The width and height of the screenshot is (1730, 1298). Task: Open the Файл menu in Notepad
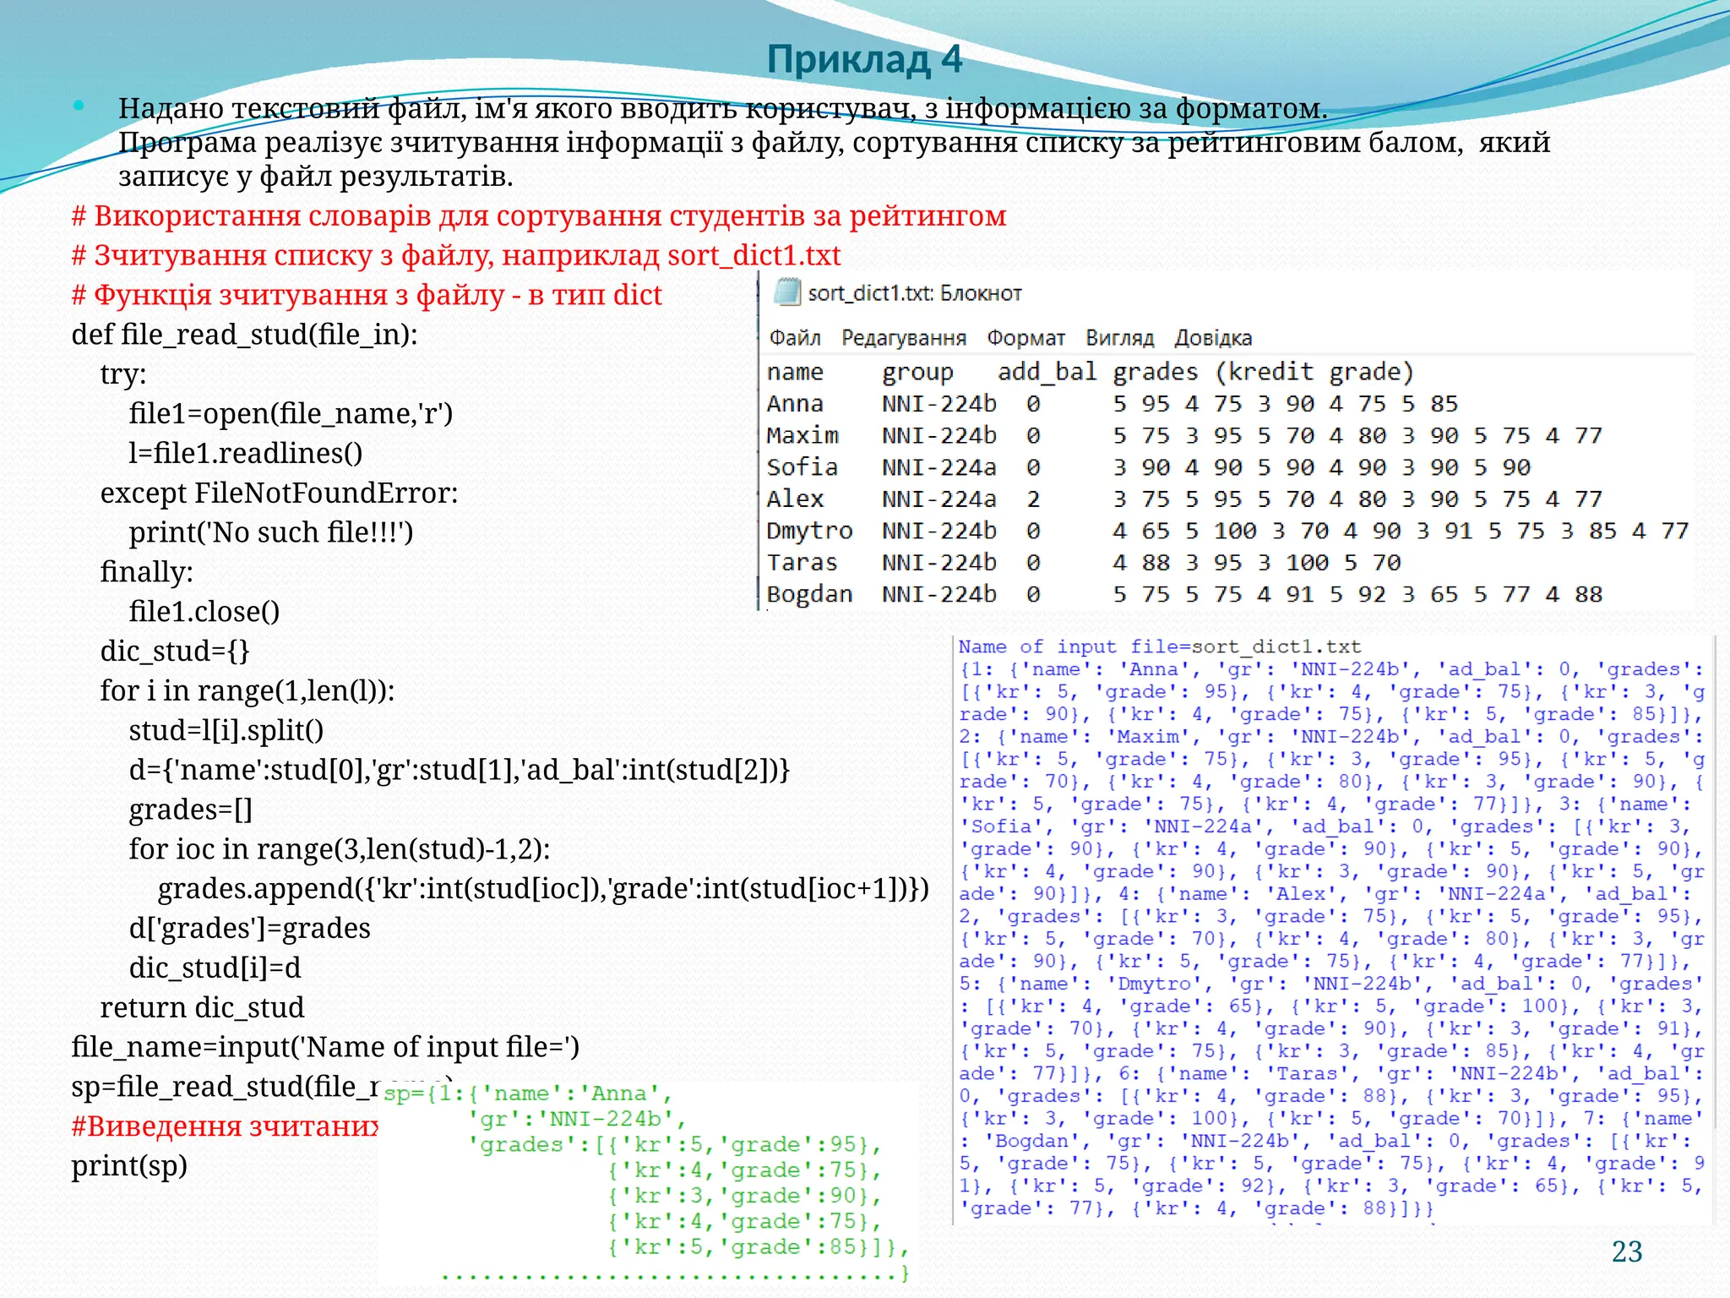[x=794, y=338]
